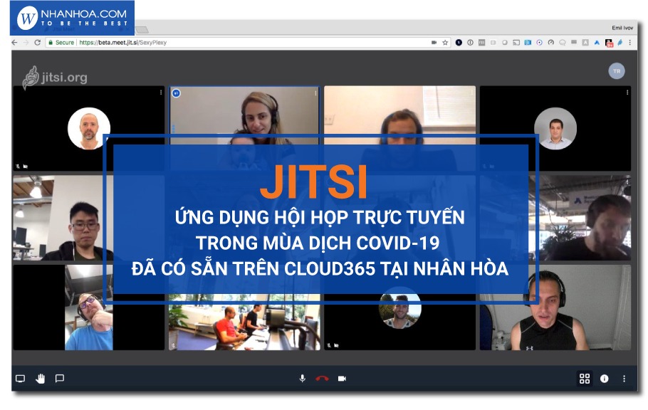Open the menu on the speaking woman's tile

315,93
